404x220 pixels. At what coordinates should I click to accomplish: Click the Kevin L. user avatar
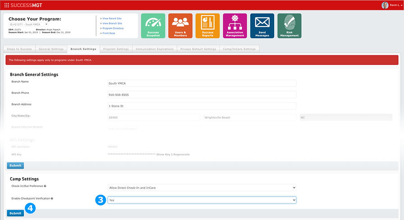tap(385, 5)
